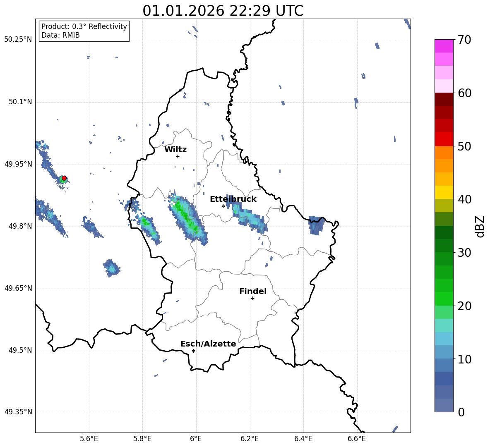Click the 49.5°N latitude label
490x447 pixels.
[x=20, y=350]
